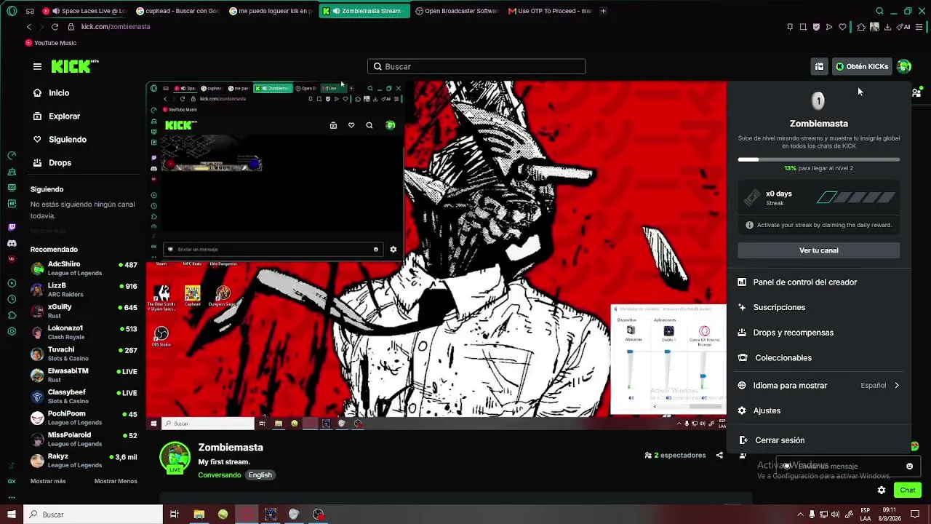Open the new tab plus button
This screenshot has height=524, width=931.
pos(603,11)
